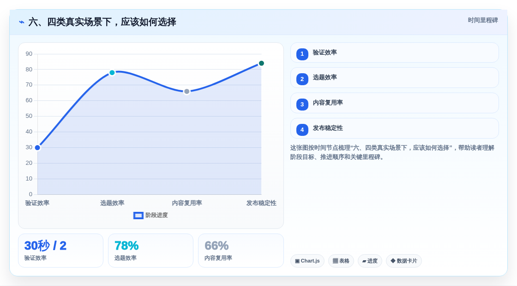Screen dimensions: 517x286
Task: Click the number 3 badge for 内容复用率
Action: pyautogui.click(x=302, y=105)
